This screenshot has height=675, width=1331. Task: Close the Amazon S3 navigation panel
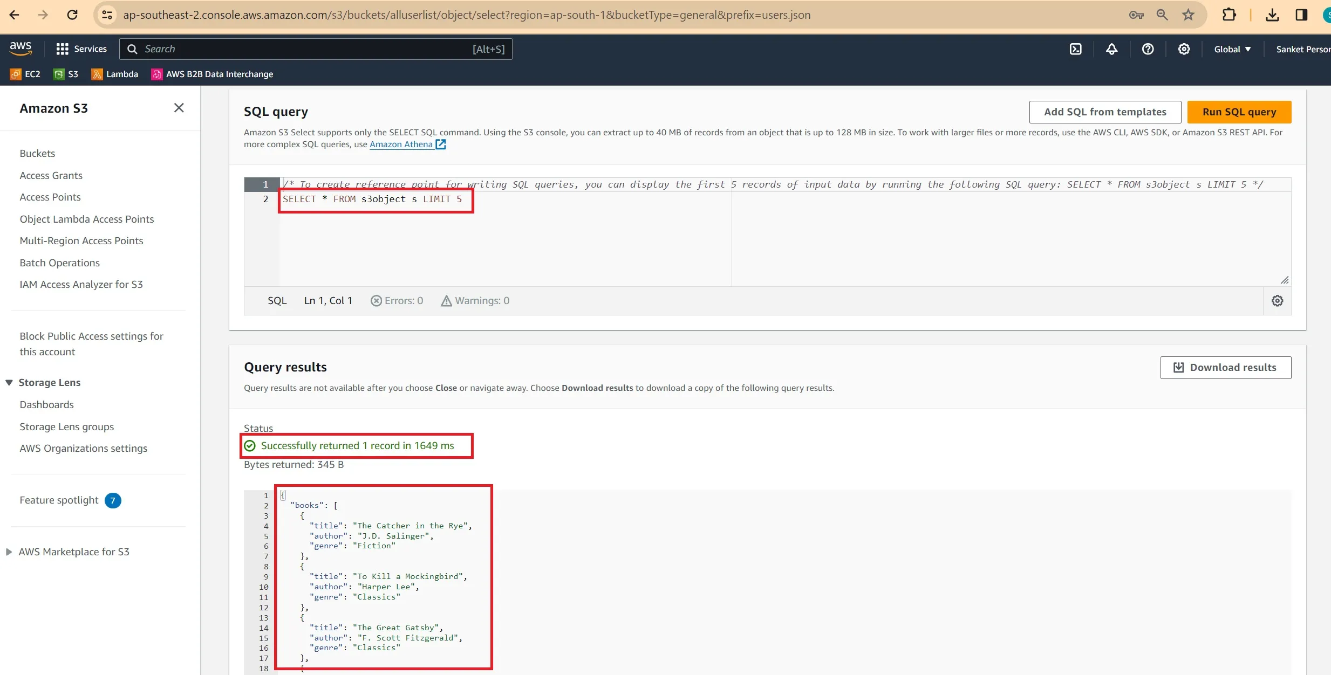[x=179, y=108]
